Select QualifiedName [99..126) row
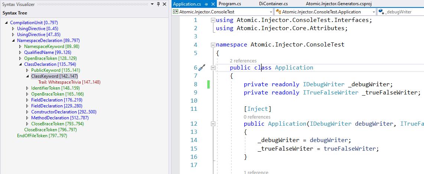Screen dimensions: 424x174 pyautogui.click(x=48, y=52)
